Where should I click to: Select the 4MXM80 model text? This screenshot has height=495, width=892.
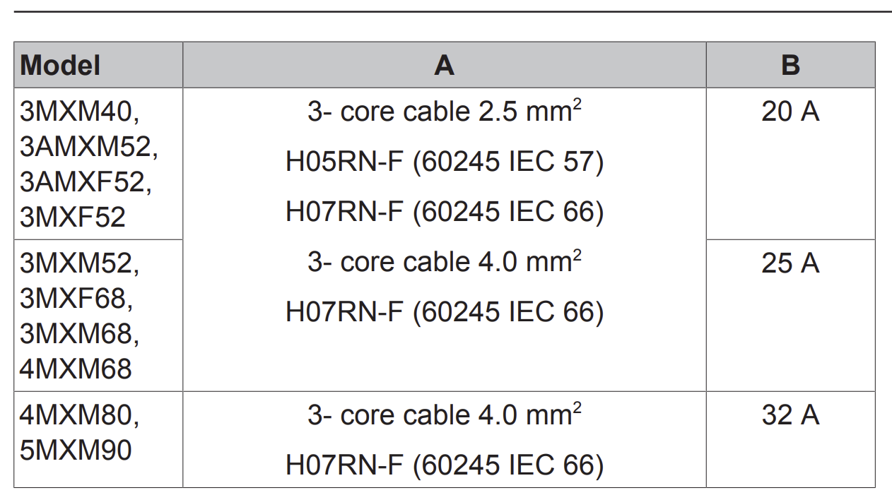(x=79, y=415)
